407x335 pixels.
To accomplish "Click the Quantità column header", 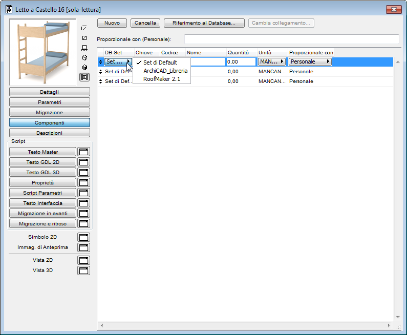I will [x=242, y=52].
